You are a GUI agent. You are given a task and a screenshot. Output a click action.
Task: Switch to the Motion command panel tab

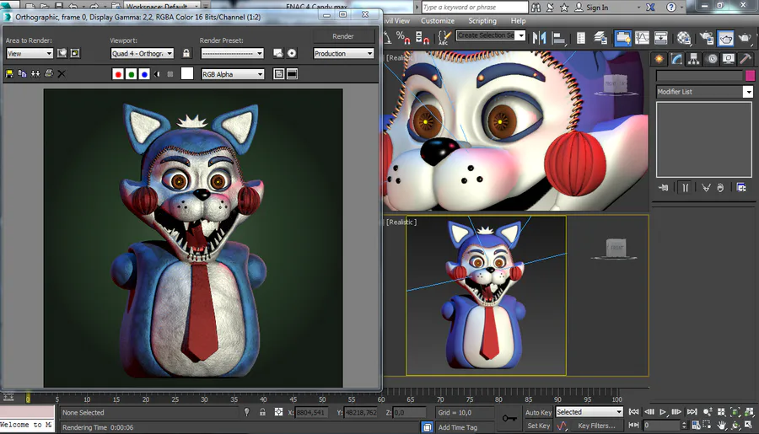tap(712, 59)
